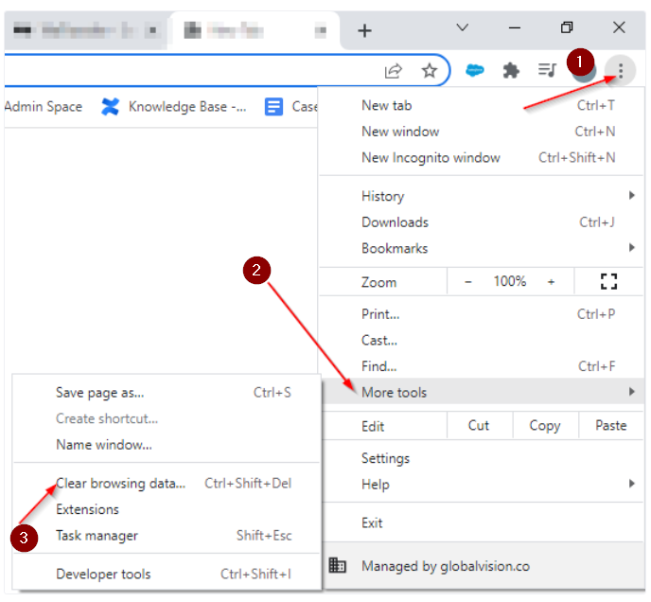Click the share page icon in address bar
Image resolution: width=651 pixels, height=602 pixels.
(394, 70)
